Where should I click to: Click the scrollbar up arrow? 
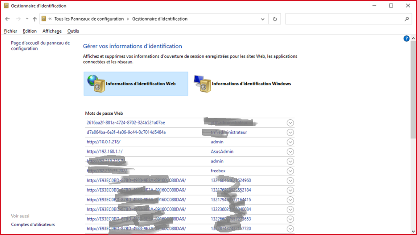click(x=413, y=38)
